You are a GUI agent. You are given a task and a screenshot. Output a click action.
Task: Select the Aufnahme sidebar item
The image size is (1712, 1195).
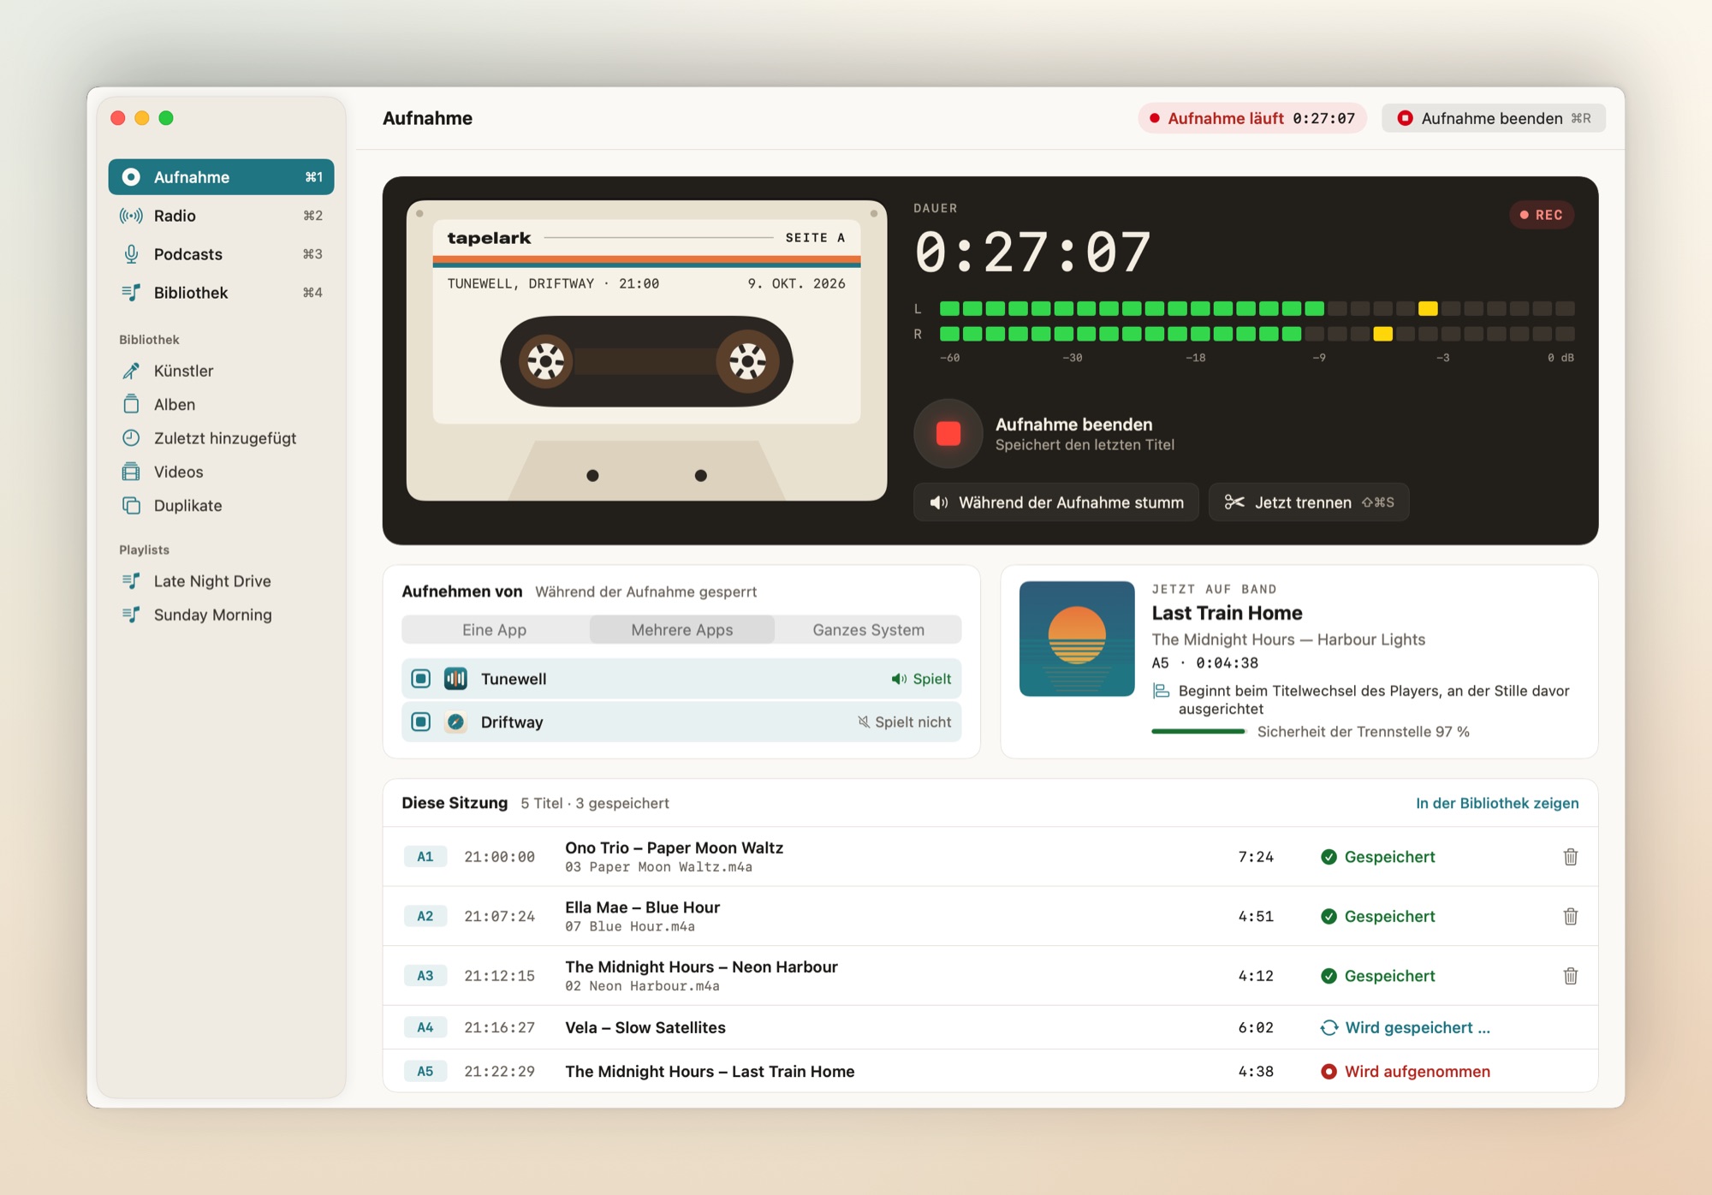point(221,177)
